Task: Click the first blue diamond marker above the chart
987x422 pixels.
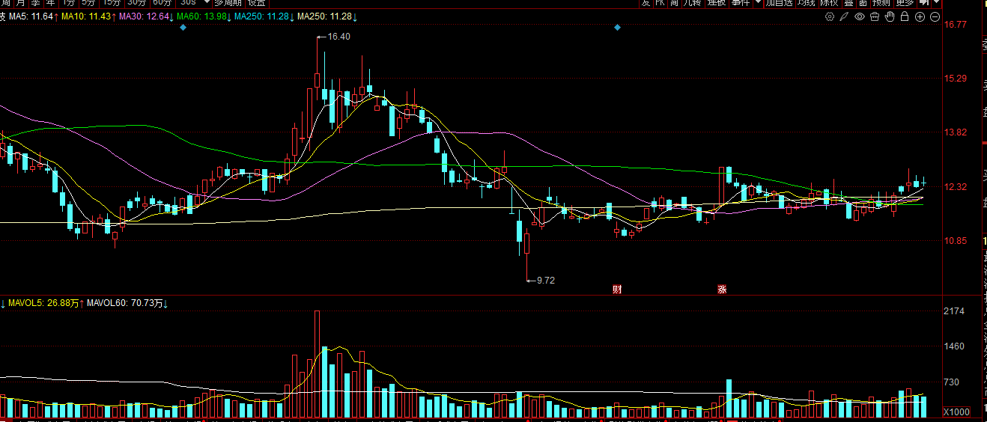Action: pos(183,28)
